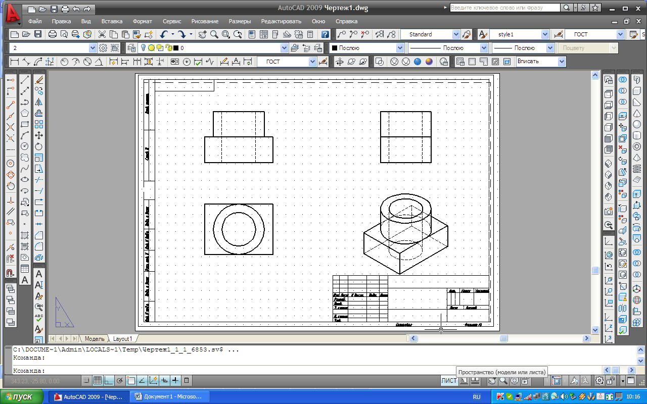
Task: Pick the Erase tool in Modify toolbar
Action: (39, 80)
